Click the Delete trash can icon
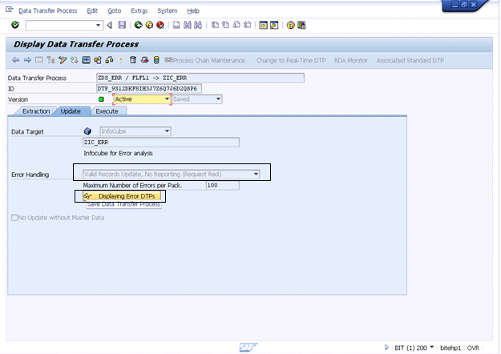 [133, 60]
